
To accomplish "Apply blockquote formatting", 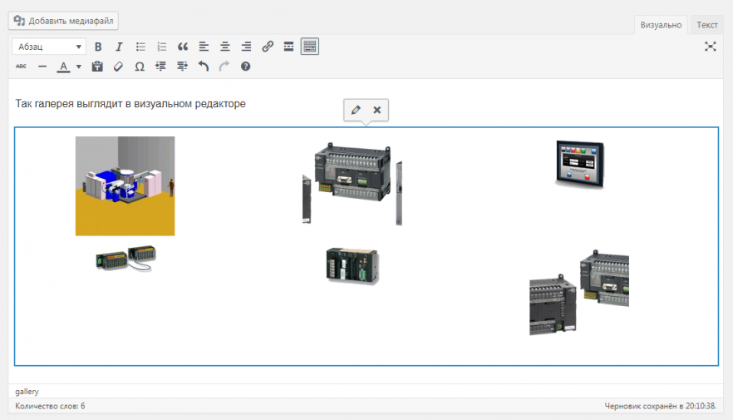I will [x=183, y=47].
